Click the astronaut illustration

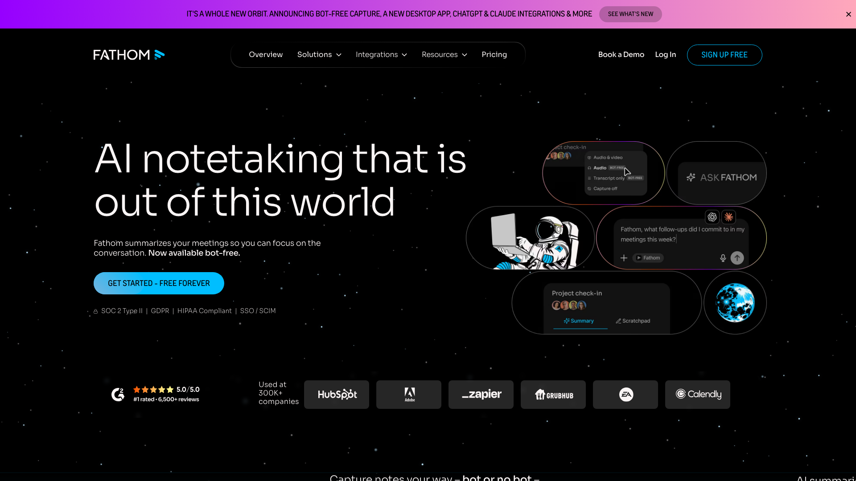point(535,241)
